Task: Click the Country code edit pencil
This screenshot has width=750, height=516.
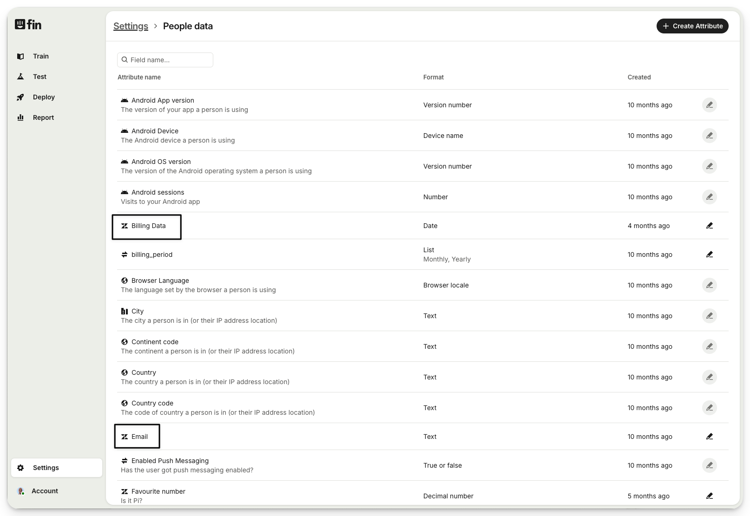Action: pos(709,408)
